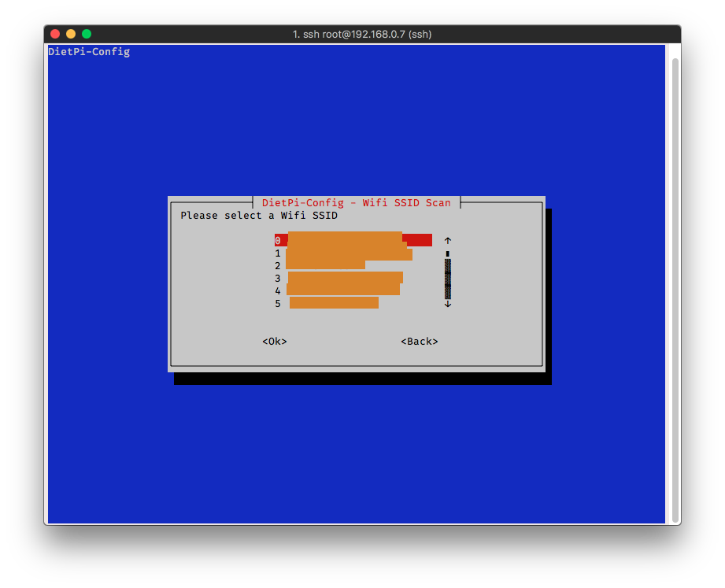Image resolution: width=725 pixels, height=588 pixels.
Task: Close the ssh terminal window
Action: (55, 34)
